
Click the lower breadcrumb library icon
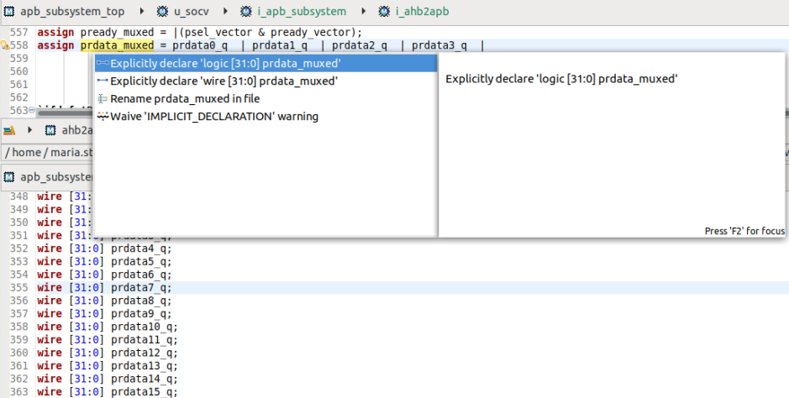coord(9,130)
